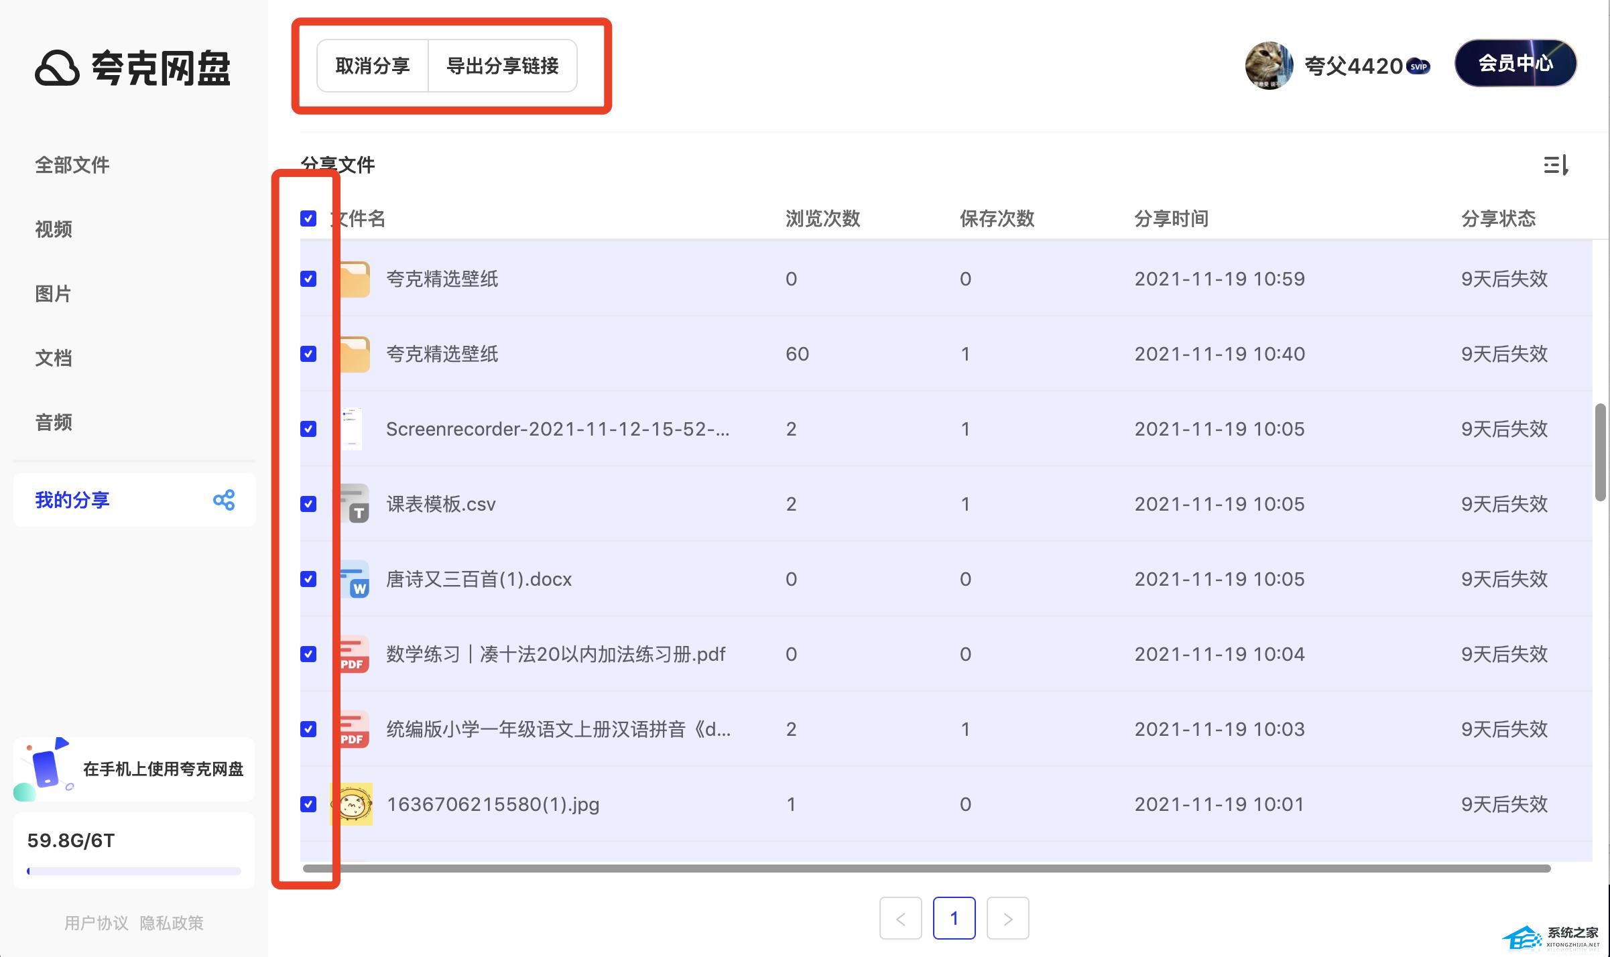The height and width of the screenshot is (957, 1610).
Task: Open the 视频 category
Action: [54, 229]
